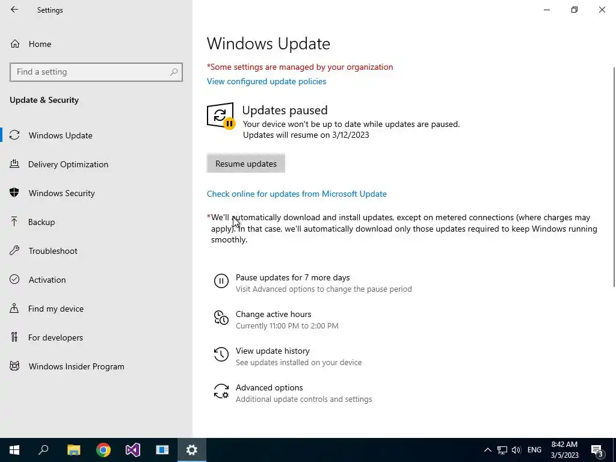Click the volume speaker tray icon
The width and height of the screenshot is (616, 462).
click(x=516, y=450)
